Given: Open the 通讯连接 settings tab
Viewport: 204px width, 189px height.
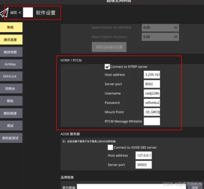Looking at the screenshot, I should click(x=11, y=40).
